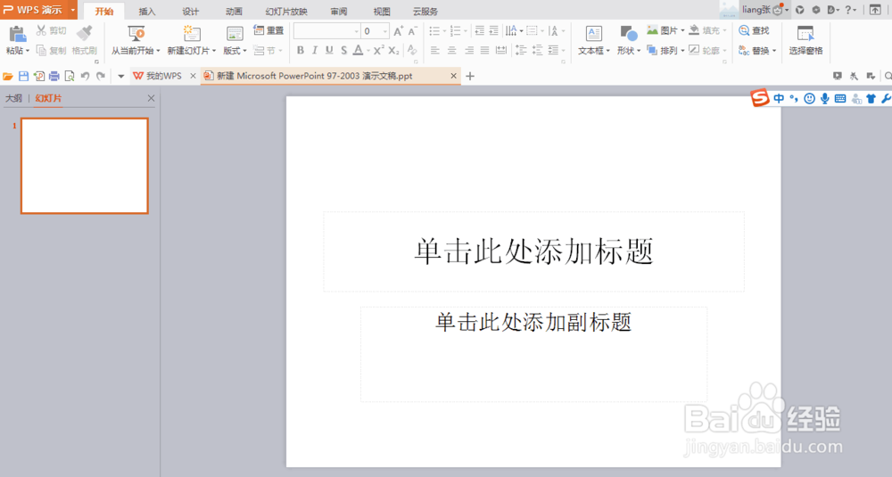This screenshot has width=892, height=477.
Task: Open the font color dropdown arrow
Action: 368,51
